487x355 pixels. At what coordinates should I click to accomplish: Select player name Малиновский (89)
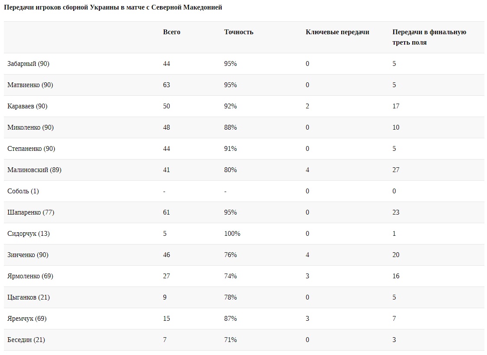click(x=34, y=170)
